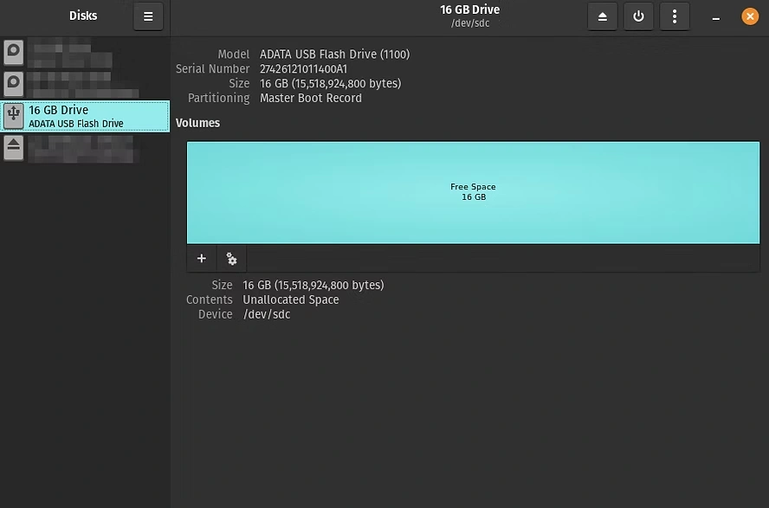Close the Disks window

[749, 16]
